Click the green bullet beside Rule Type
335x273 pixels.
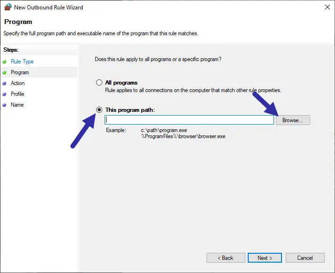[5, 62]
